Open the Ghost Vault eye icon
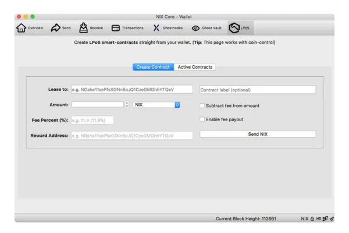 pyautogui.click(x=195, y=28)
